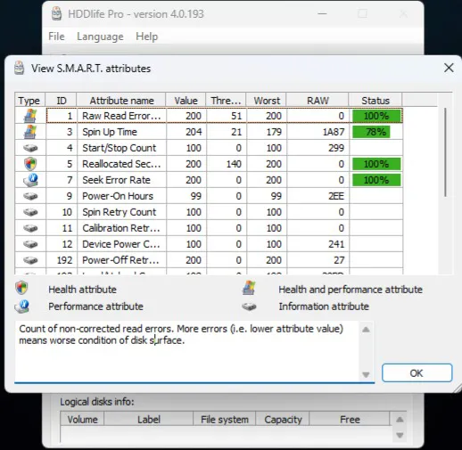Image resolution: width=462 pixels, height=450 pixels.
Task: Click the Seek Error Rate performance icon
Action: coord(30,180)
